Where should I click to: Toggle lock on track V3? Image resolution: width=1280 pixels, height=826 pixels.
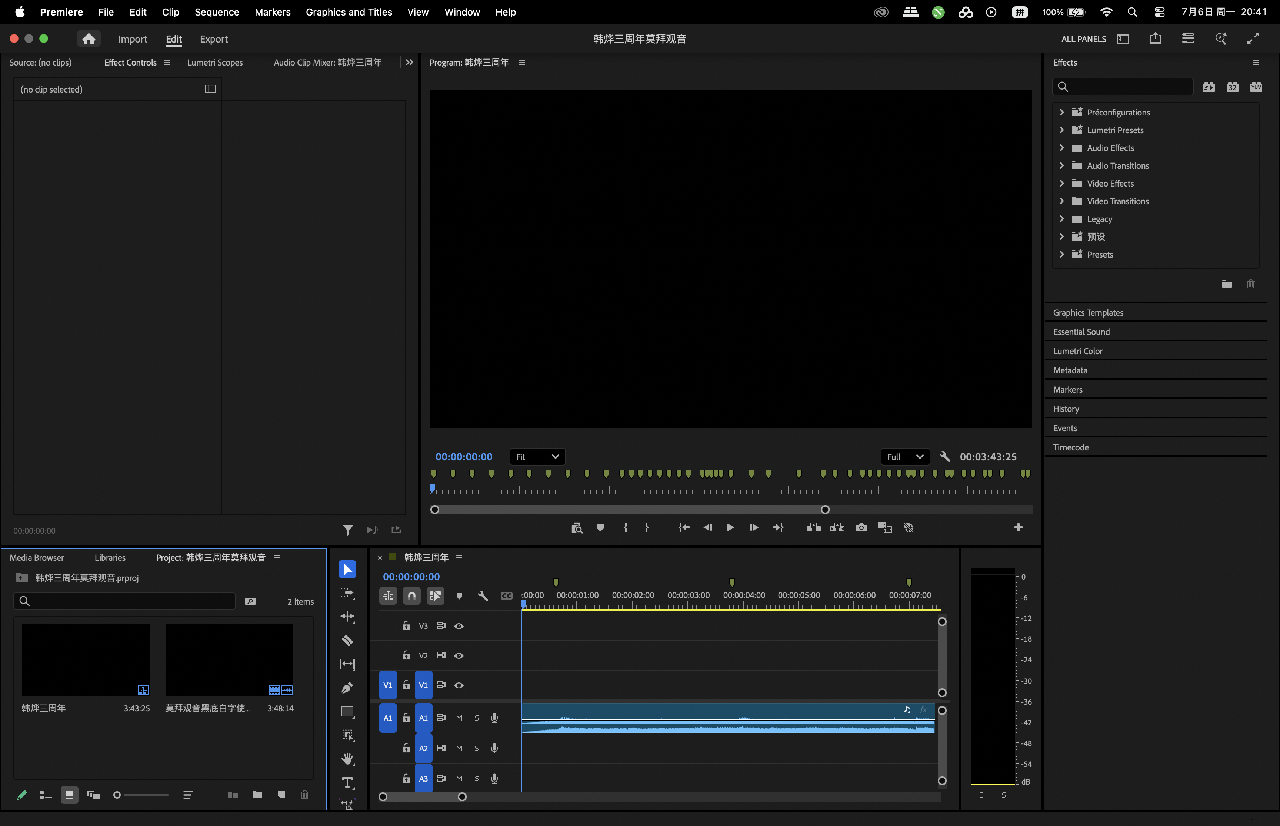point(406,626)
